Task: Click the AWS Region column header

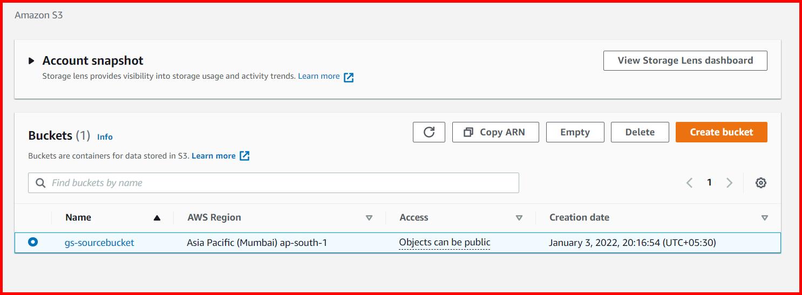Action: 214,217
